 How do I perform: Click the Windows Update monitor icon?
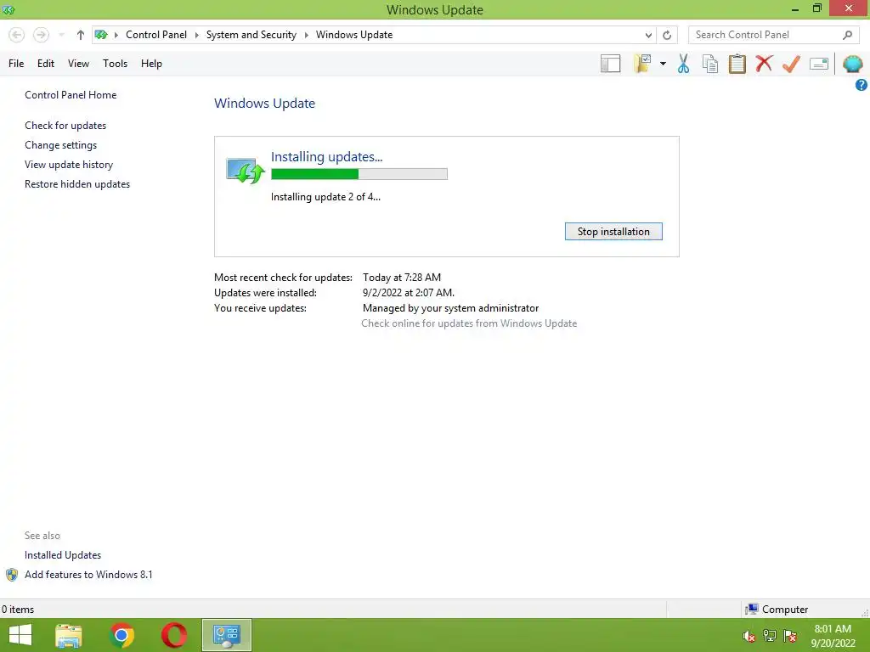click(245, 171)
